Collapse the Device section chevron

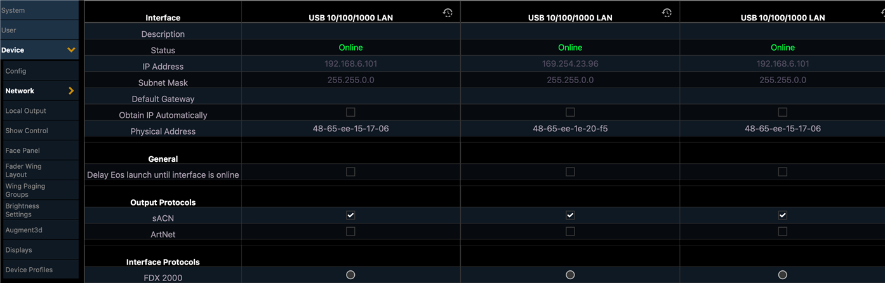coord(71,50)
